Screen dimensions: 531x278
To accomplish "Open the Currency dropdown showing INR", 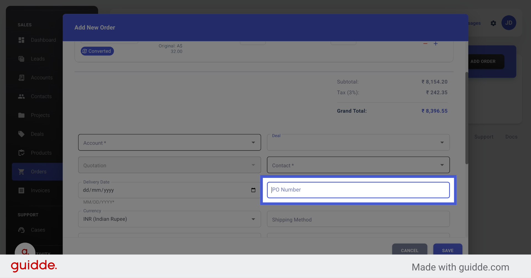I will tap(253, 219).
